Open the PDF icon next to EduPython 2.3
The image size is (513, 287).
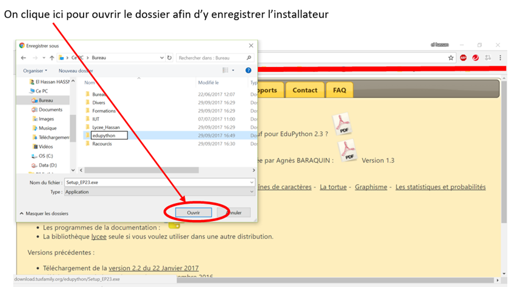click(x=342, y=124)
